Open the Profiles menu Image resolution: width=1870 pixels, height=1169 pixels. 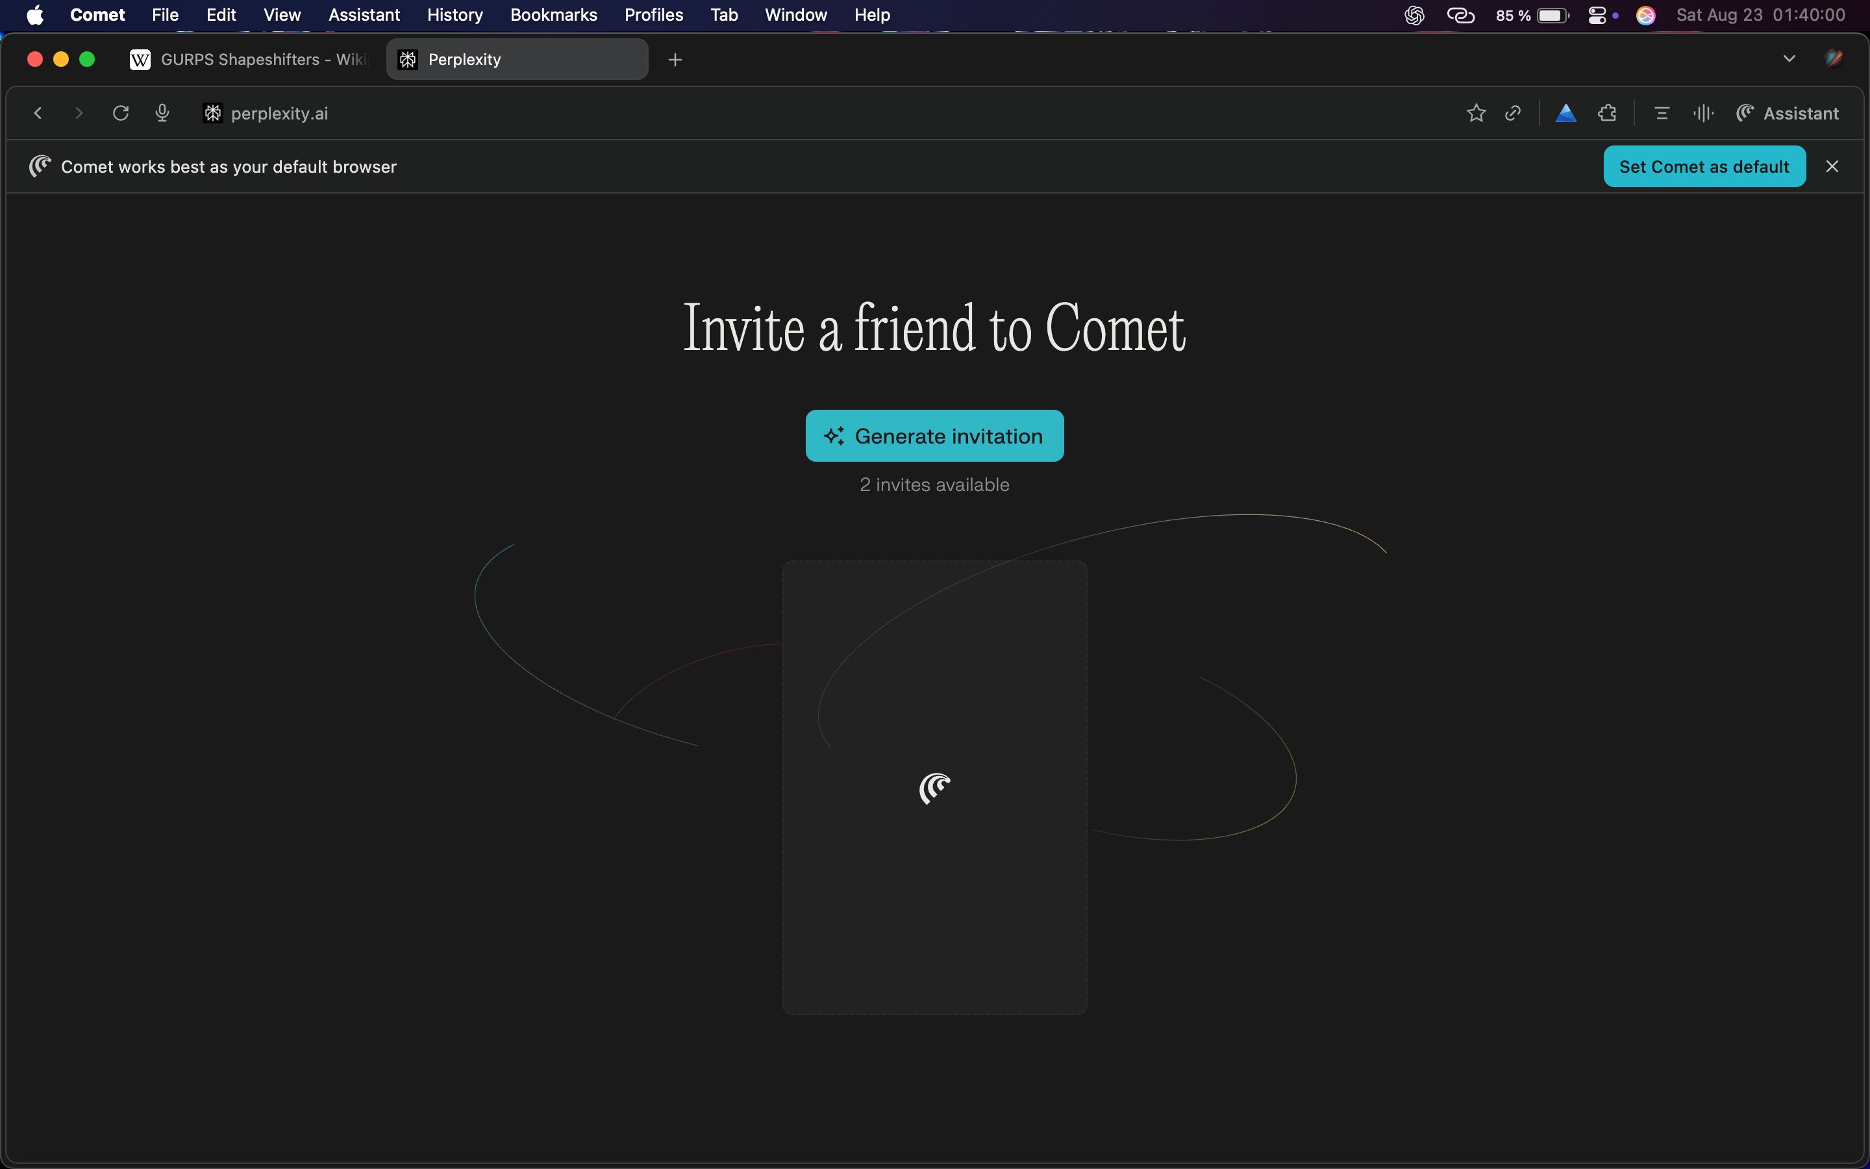pyautogui.click(x=654, y=15)
